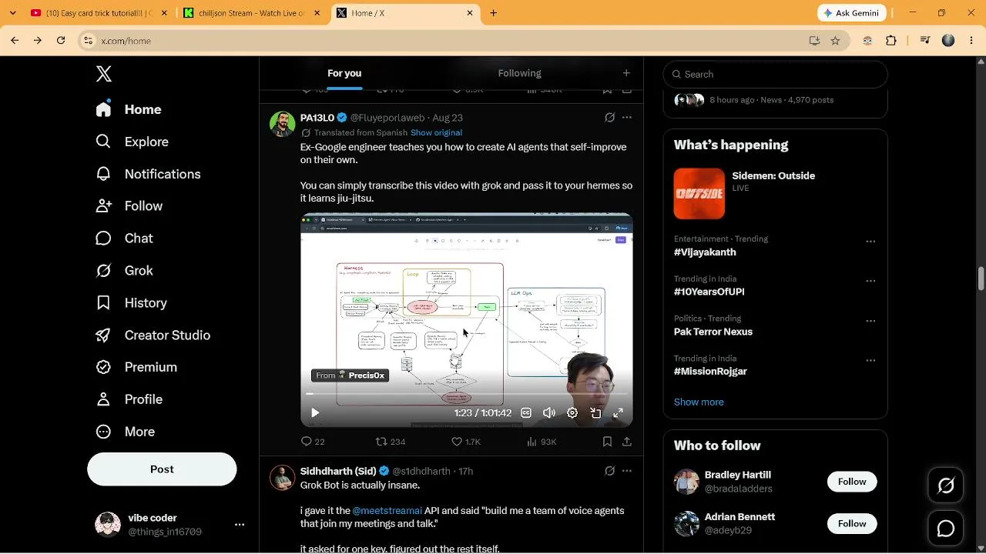This screenshot has width=986, height=554.
Task: Switch to the YouTube card trick tab
Action: (x=99, y=13)
